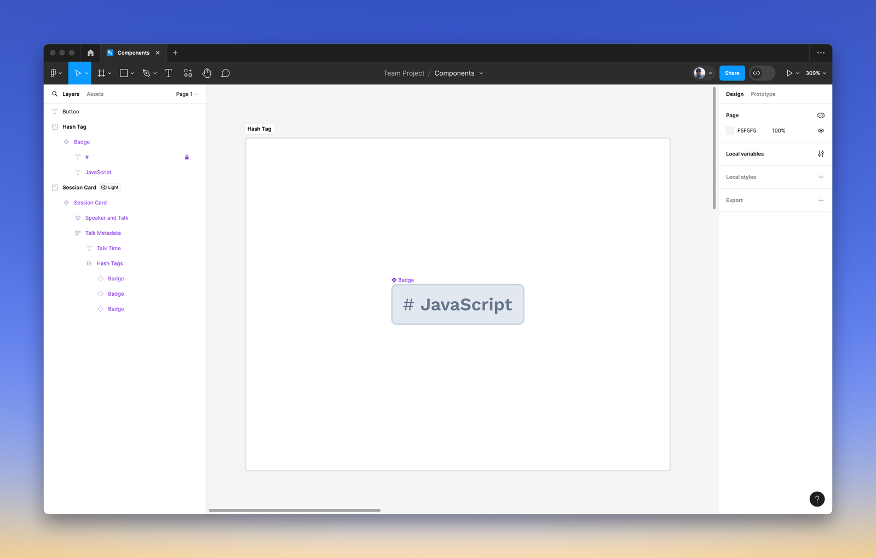Select the Pen tool

pos(146,73)
